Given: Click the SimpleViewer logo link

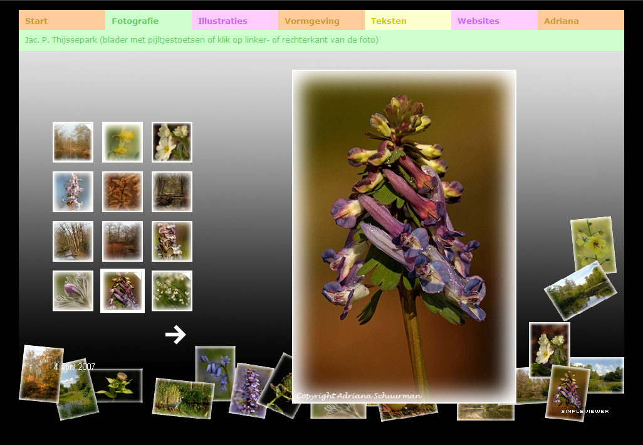Looking at the screenshot, I should pos(585,411).
